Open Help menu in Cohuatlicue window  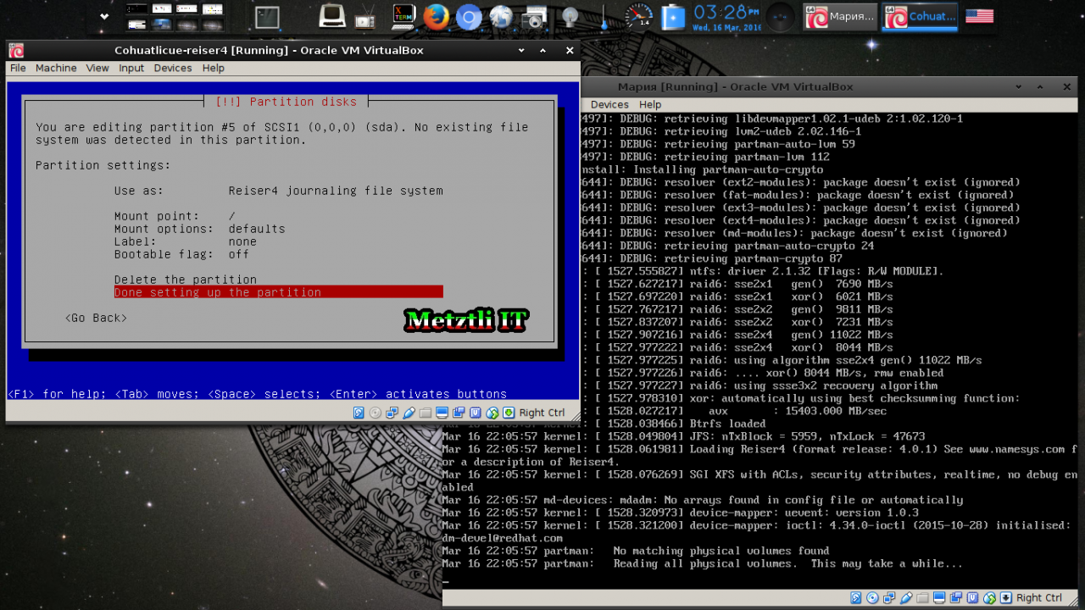[214, 68]
